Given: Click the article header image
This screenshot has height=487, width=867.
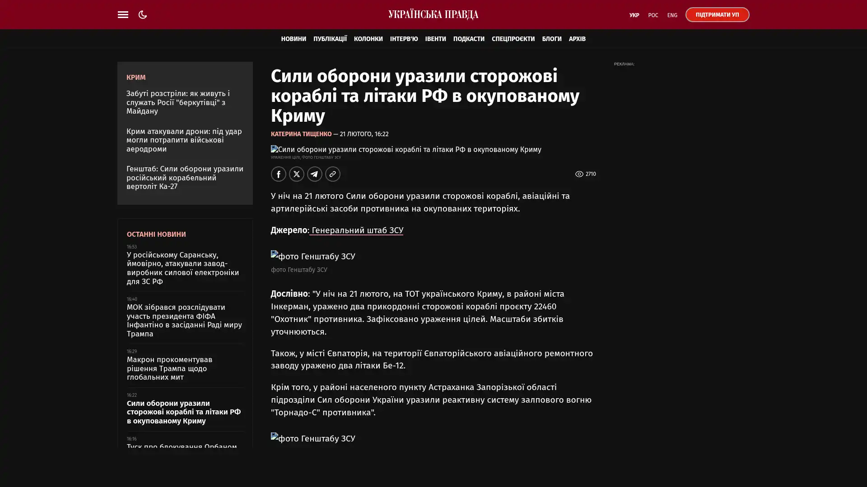Looking at the screenshot, I should 406,149.
